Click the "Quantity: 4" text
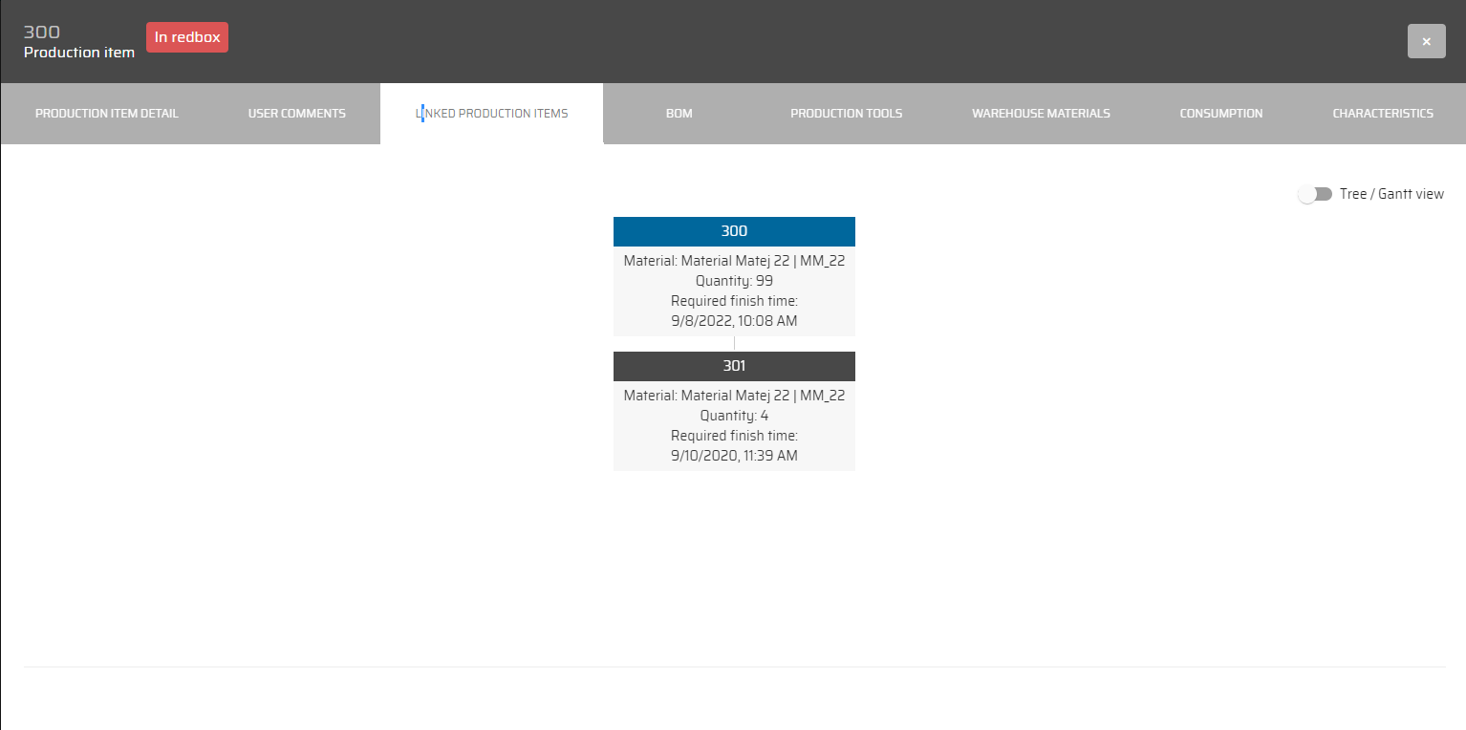Screen dimensions: 1466x730 734,416
